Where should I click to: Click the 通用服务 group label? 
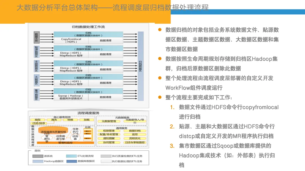click(121, 128)
